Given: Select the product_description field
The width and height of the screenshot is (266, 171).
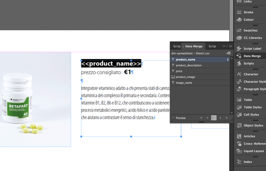Looking at the screenshot, I should pyautogui.click(x=200, y=65).
